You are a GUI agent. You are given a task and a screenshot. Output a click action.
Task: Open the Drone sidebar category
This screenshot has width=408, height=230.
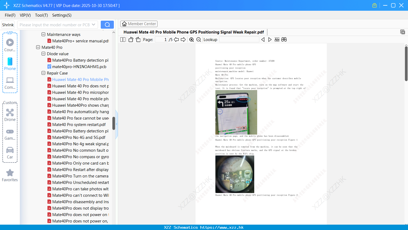click(x=10, y=115)
